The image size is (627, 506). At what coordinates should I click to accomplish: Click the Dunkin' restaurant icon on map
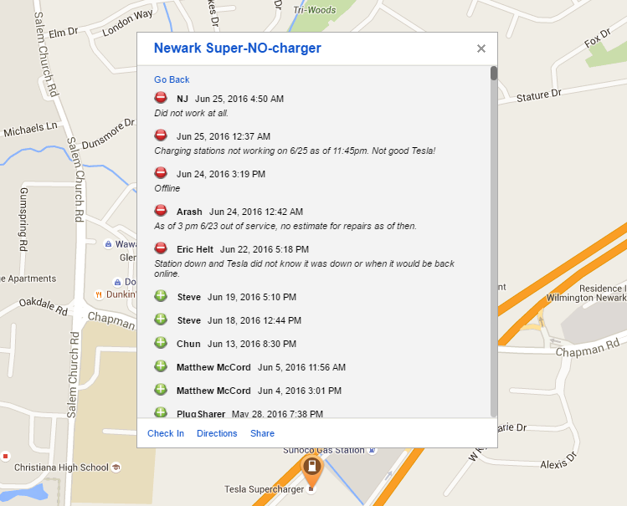pos(100,294)
